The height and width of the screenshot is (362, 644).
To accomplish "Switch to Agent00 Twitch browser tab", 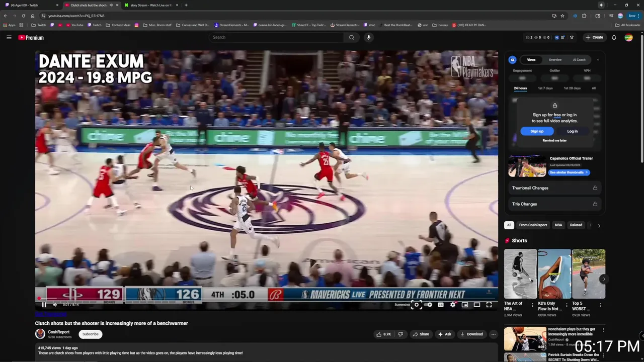I will (x=30, y=5).
